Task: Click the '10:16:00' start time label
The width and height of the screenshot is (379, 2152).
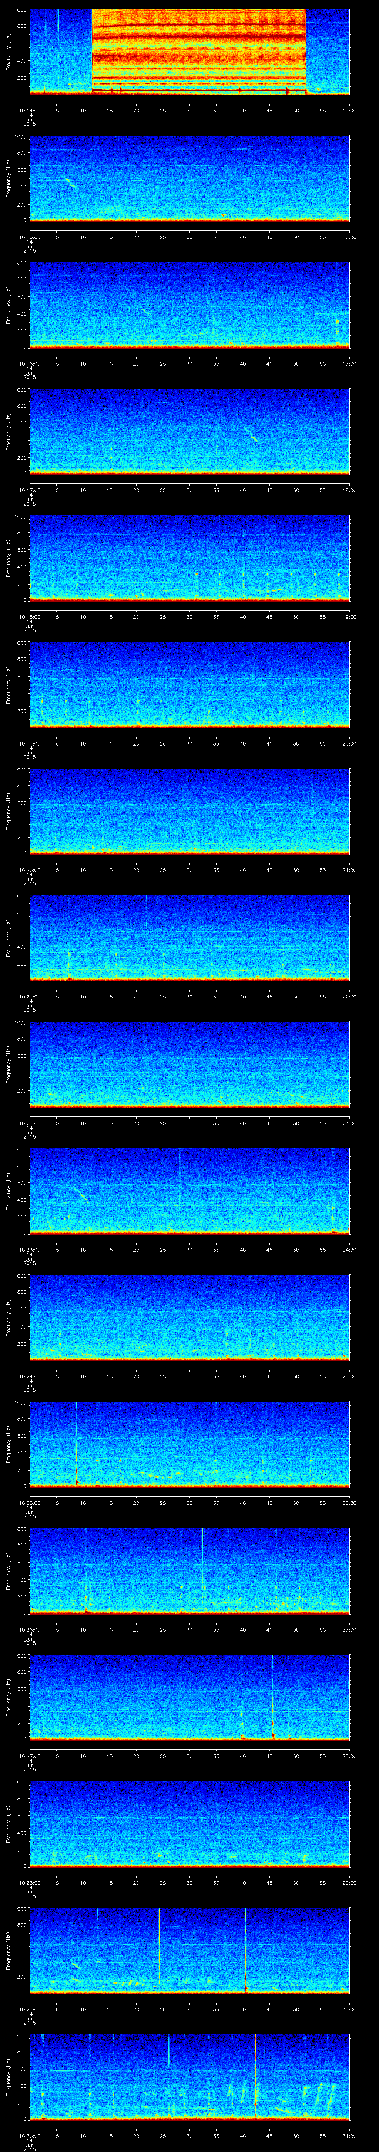Action: point(29,363)
